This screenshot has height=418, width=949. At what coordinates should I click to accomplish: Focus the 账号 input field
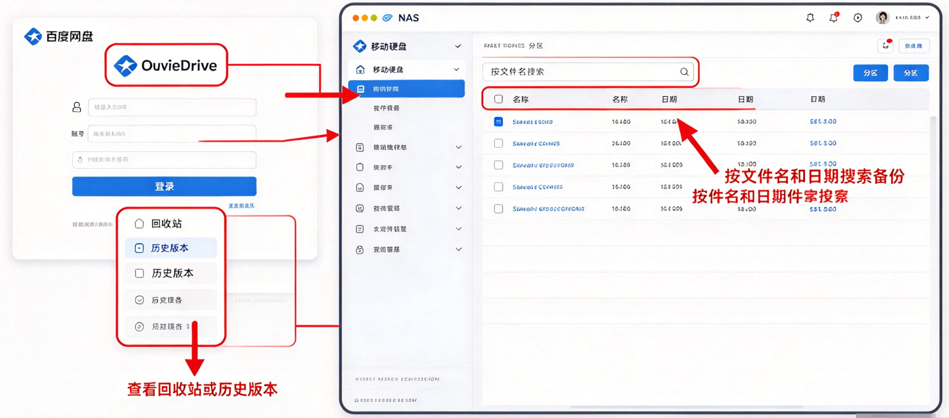(x=172, y=134)
